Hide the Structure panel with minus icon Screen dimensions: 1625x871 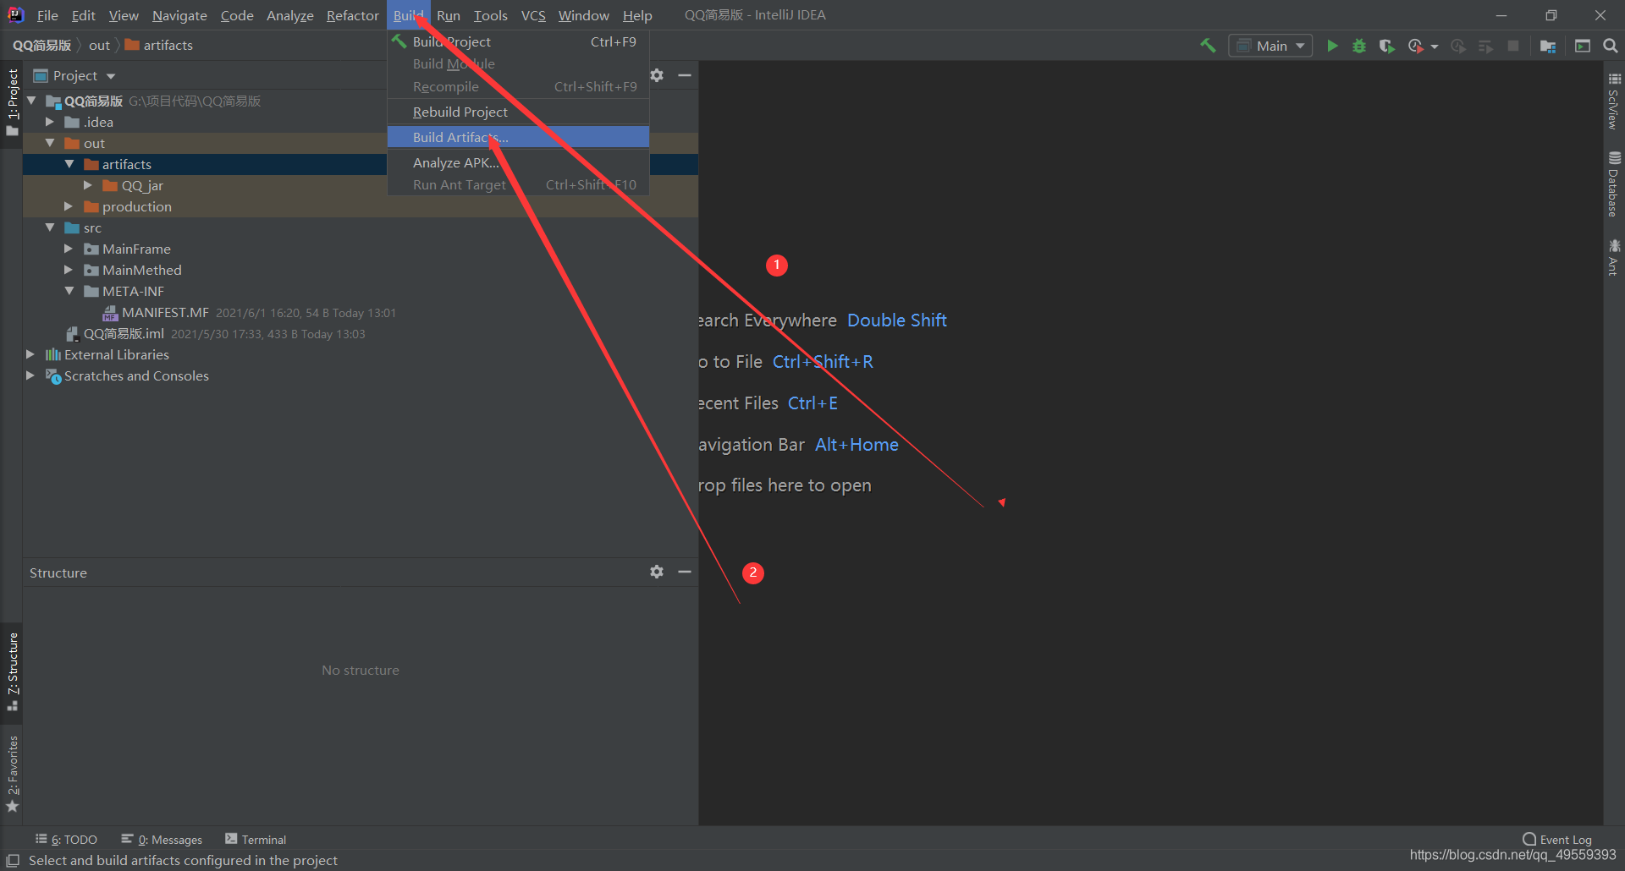coord(685,572)
